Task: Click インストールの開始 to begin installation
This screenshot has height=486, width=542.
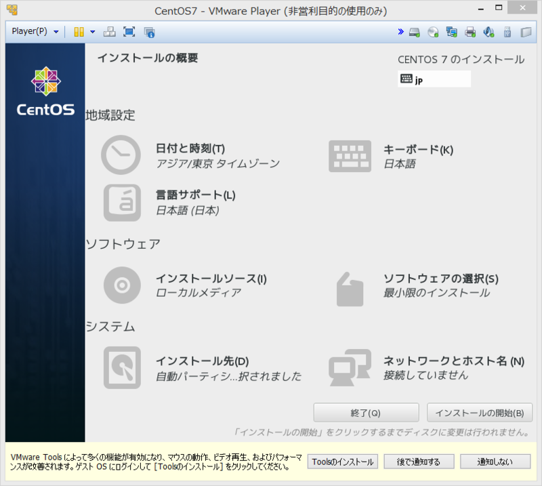Action: [x=479, y=412]
